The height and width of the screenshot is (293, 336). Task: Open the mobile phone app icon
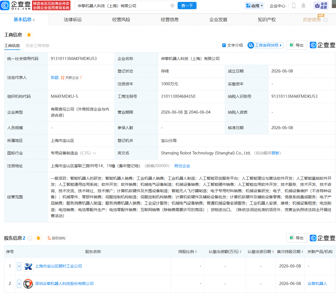pos(293,6)
